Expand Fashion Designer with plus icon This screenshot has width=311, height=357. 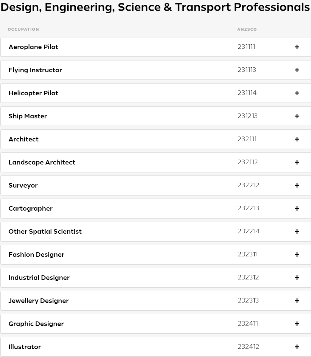click(297, 255)
